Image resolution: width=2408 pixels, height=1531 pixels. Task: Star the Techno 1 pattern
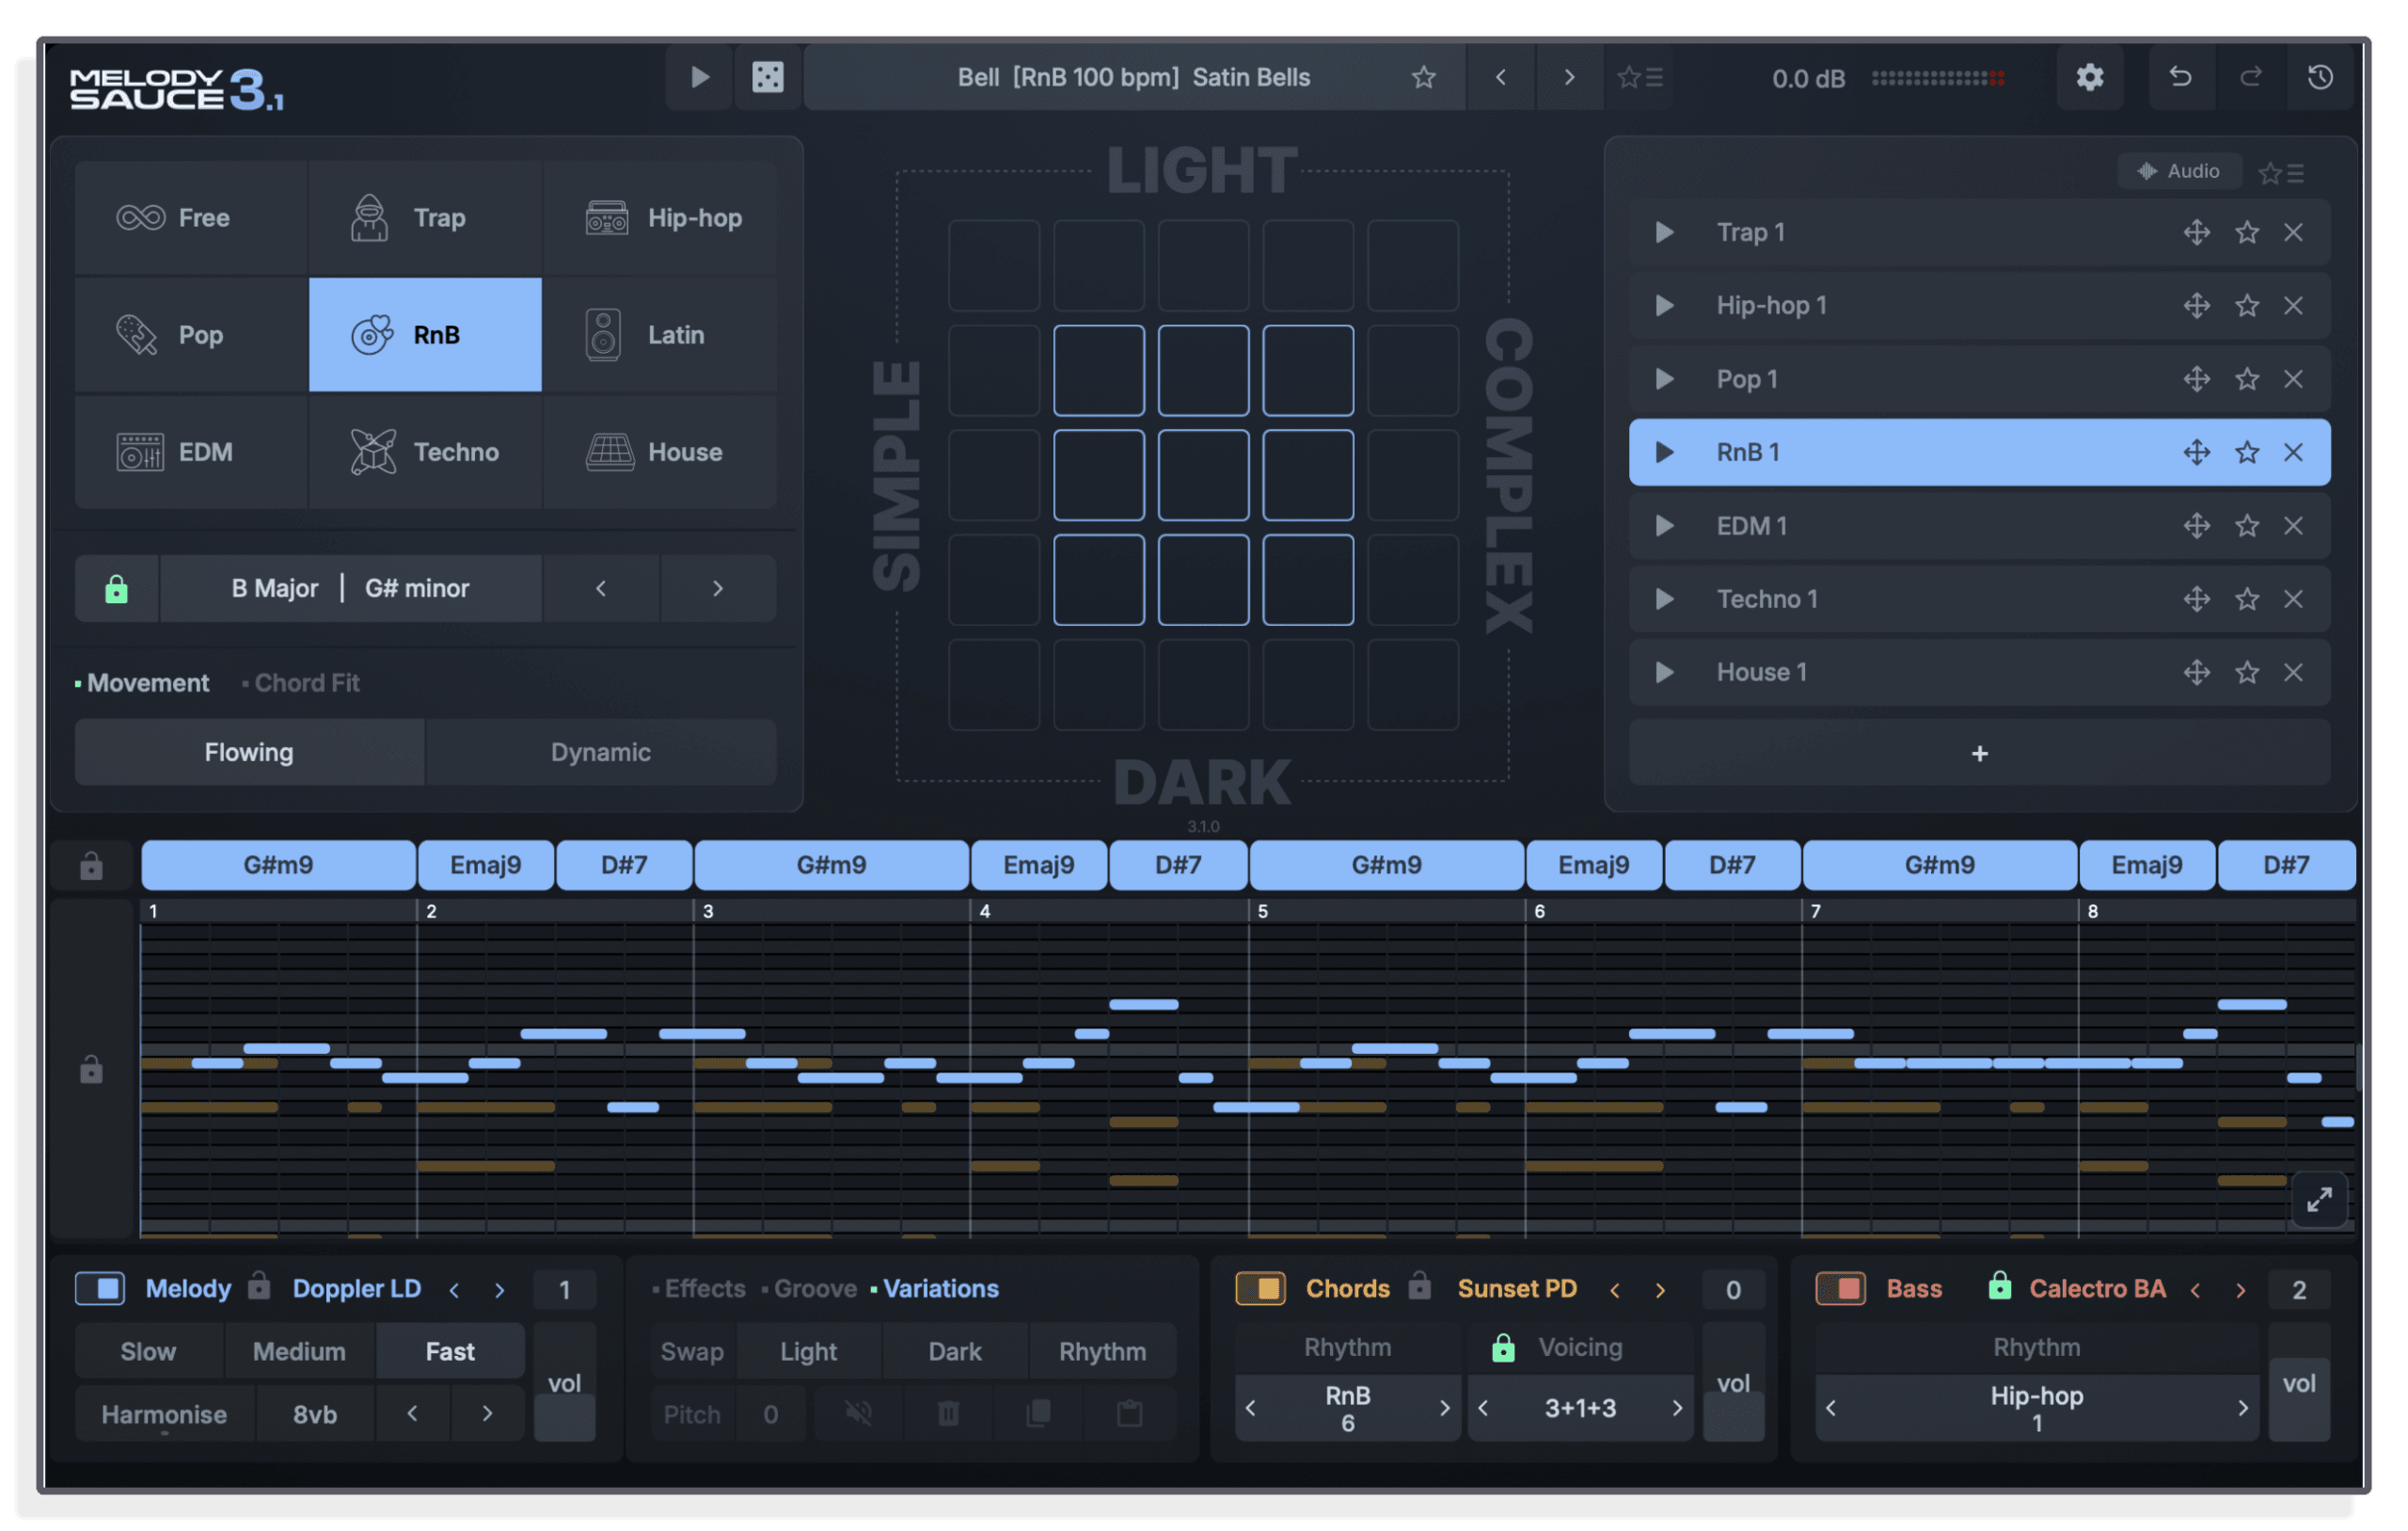click(2246, 599)
